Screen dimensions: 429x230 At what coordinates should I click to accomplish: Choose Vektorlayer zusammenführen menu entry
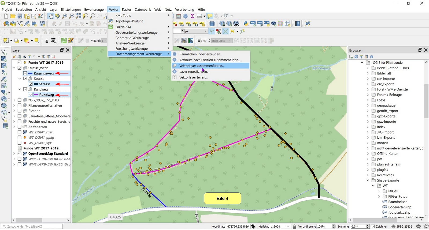202,66
